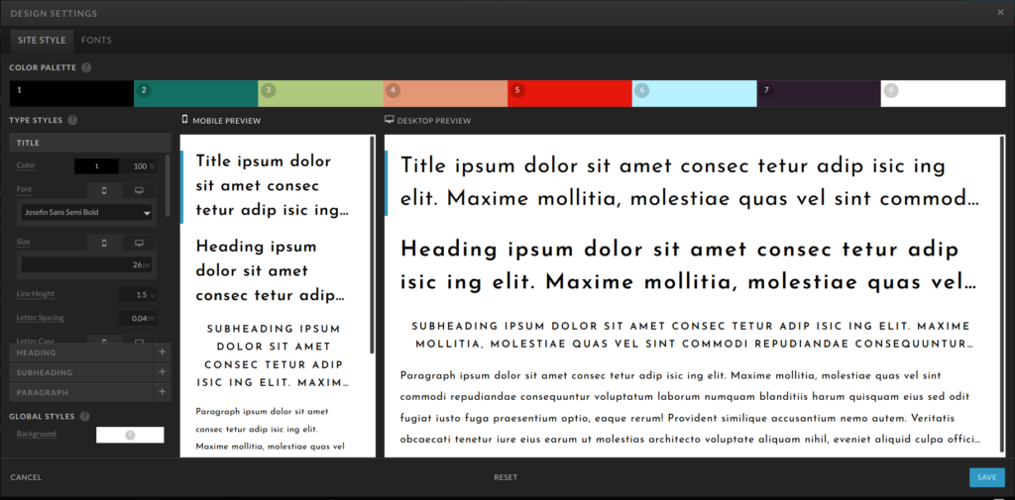Click the paragraph text in mobile preview
Viewport: 1015px width, 500px height.
point(271,429)
